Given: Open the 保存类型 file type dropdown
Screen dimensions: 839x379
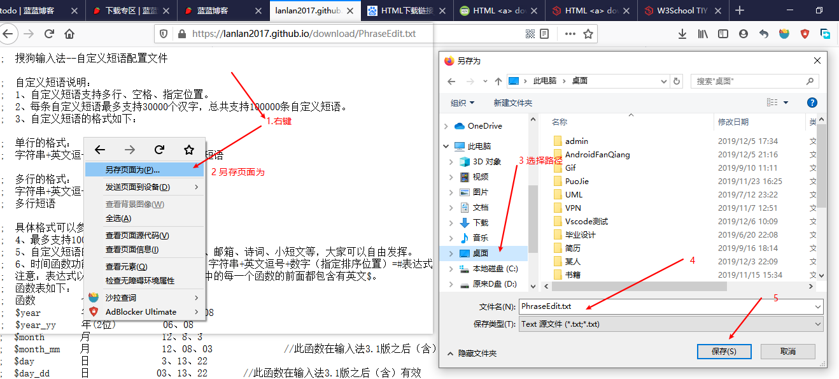Looking at the screenshot, I should [670, 324].
